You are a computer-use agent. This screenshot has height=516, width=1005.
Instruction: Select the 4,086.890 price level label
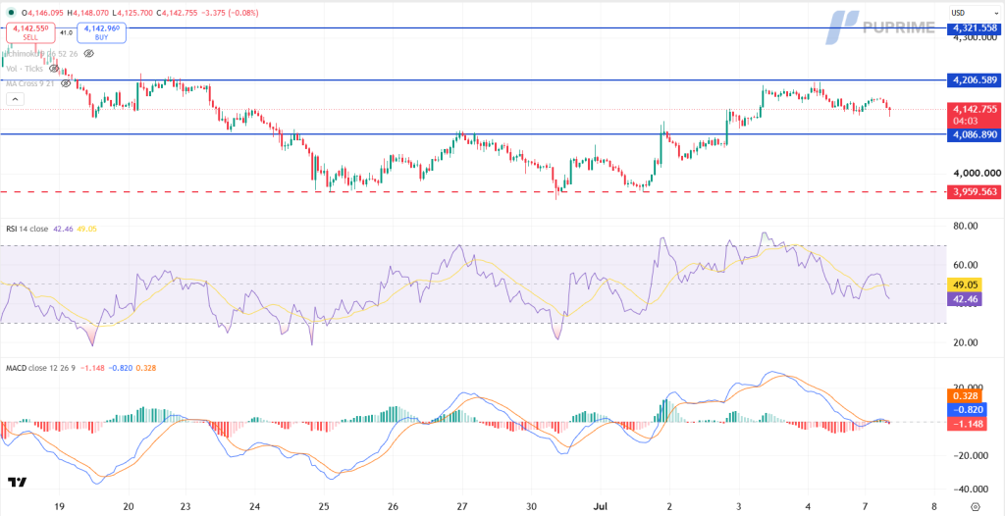pos(975,134)
